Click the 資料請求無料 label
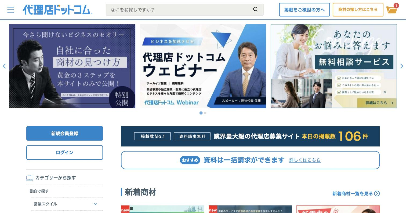406x213 pixels. pyautogui.click(x=192, y=136)
